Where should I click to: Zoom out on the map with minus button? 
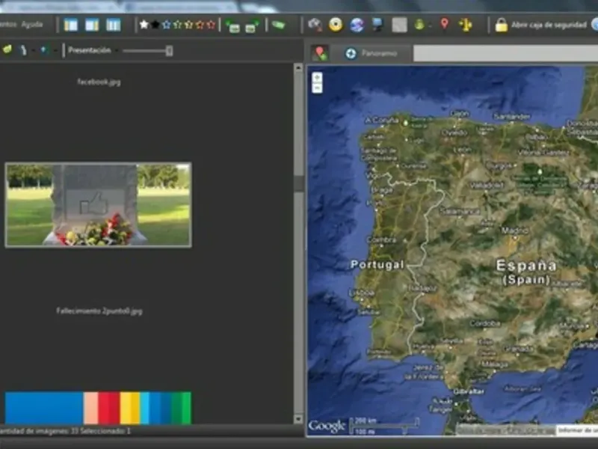click(x=317, y=88)
